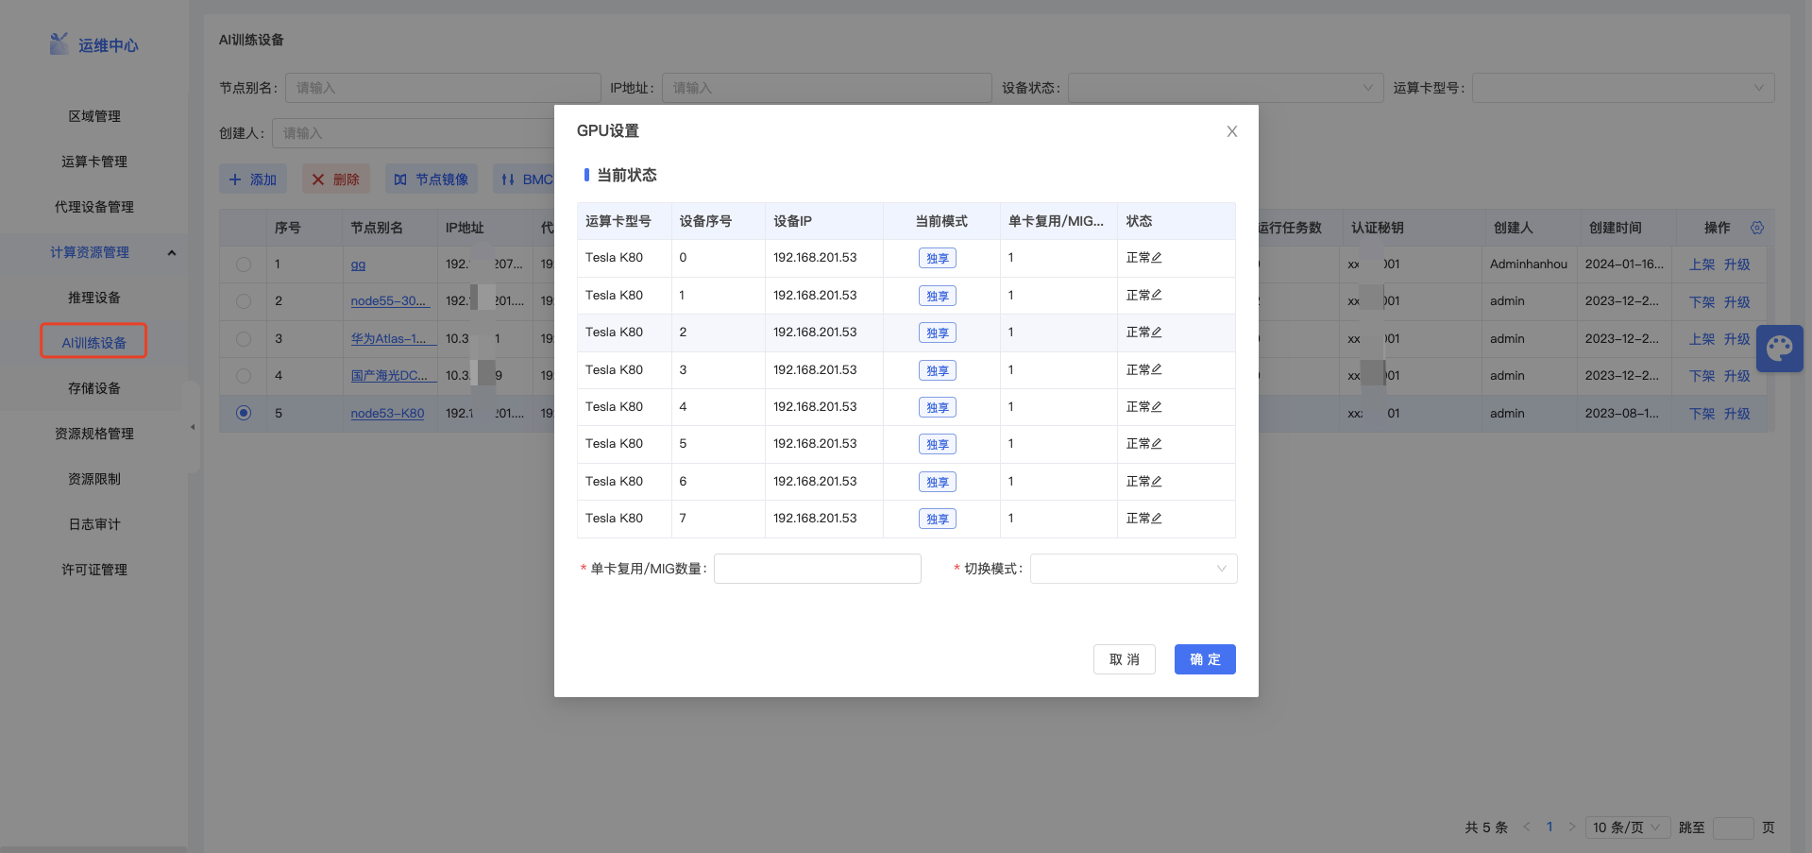This screenshot has height=853, width=1812.
Task: Toggle the radio button for node53-K80 row
Action: coord(244,413)
